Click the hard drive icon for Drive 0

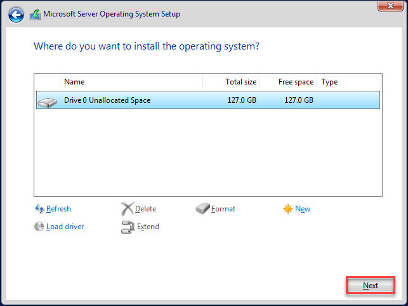47,102
